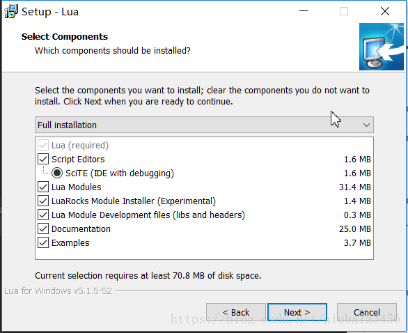The image size is (408, 333).
Task: Click the Examples component label
Action: point(70,243)
